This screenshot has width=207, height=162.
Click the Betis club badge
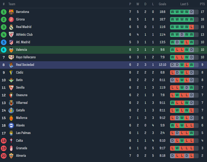[x=11, y=80]
